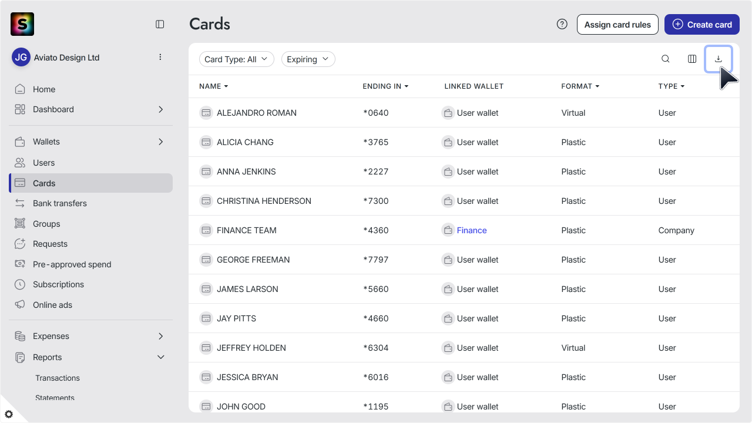
Task: Open the help question mark icon
Action: point(562,24)
